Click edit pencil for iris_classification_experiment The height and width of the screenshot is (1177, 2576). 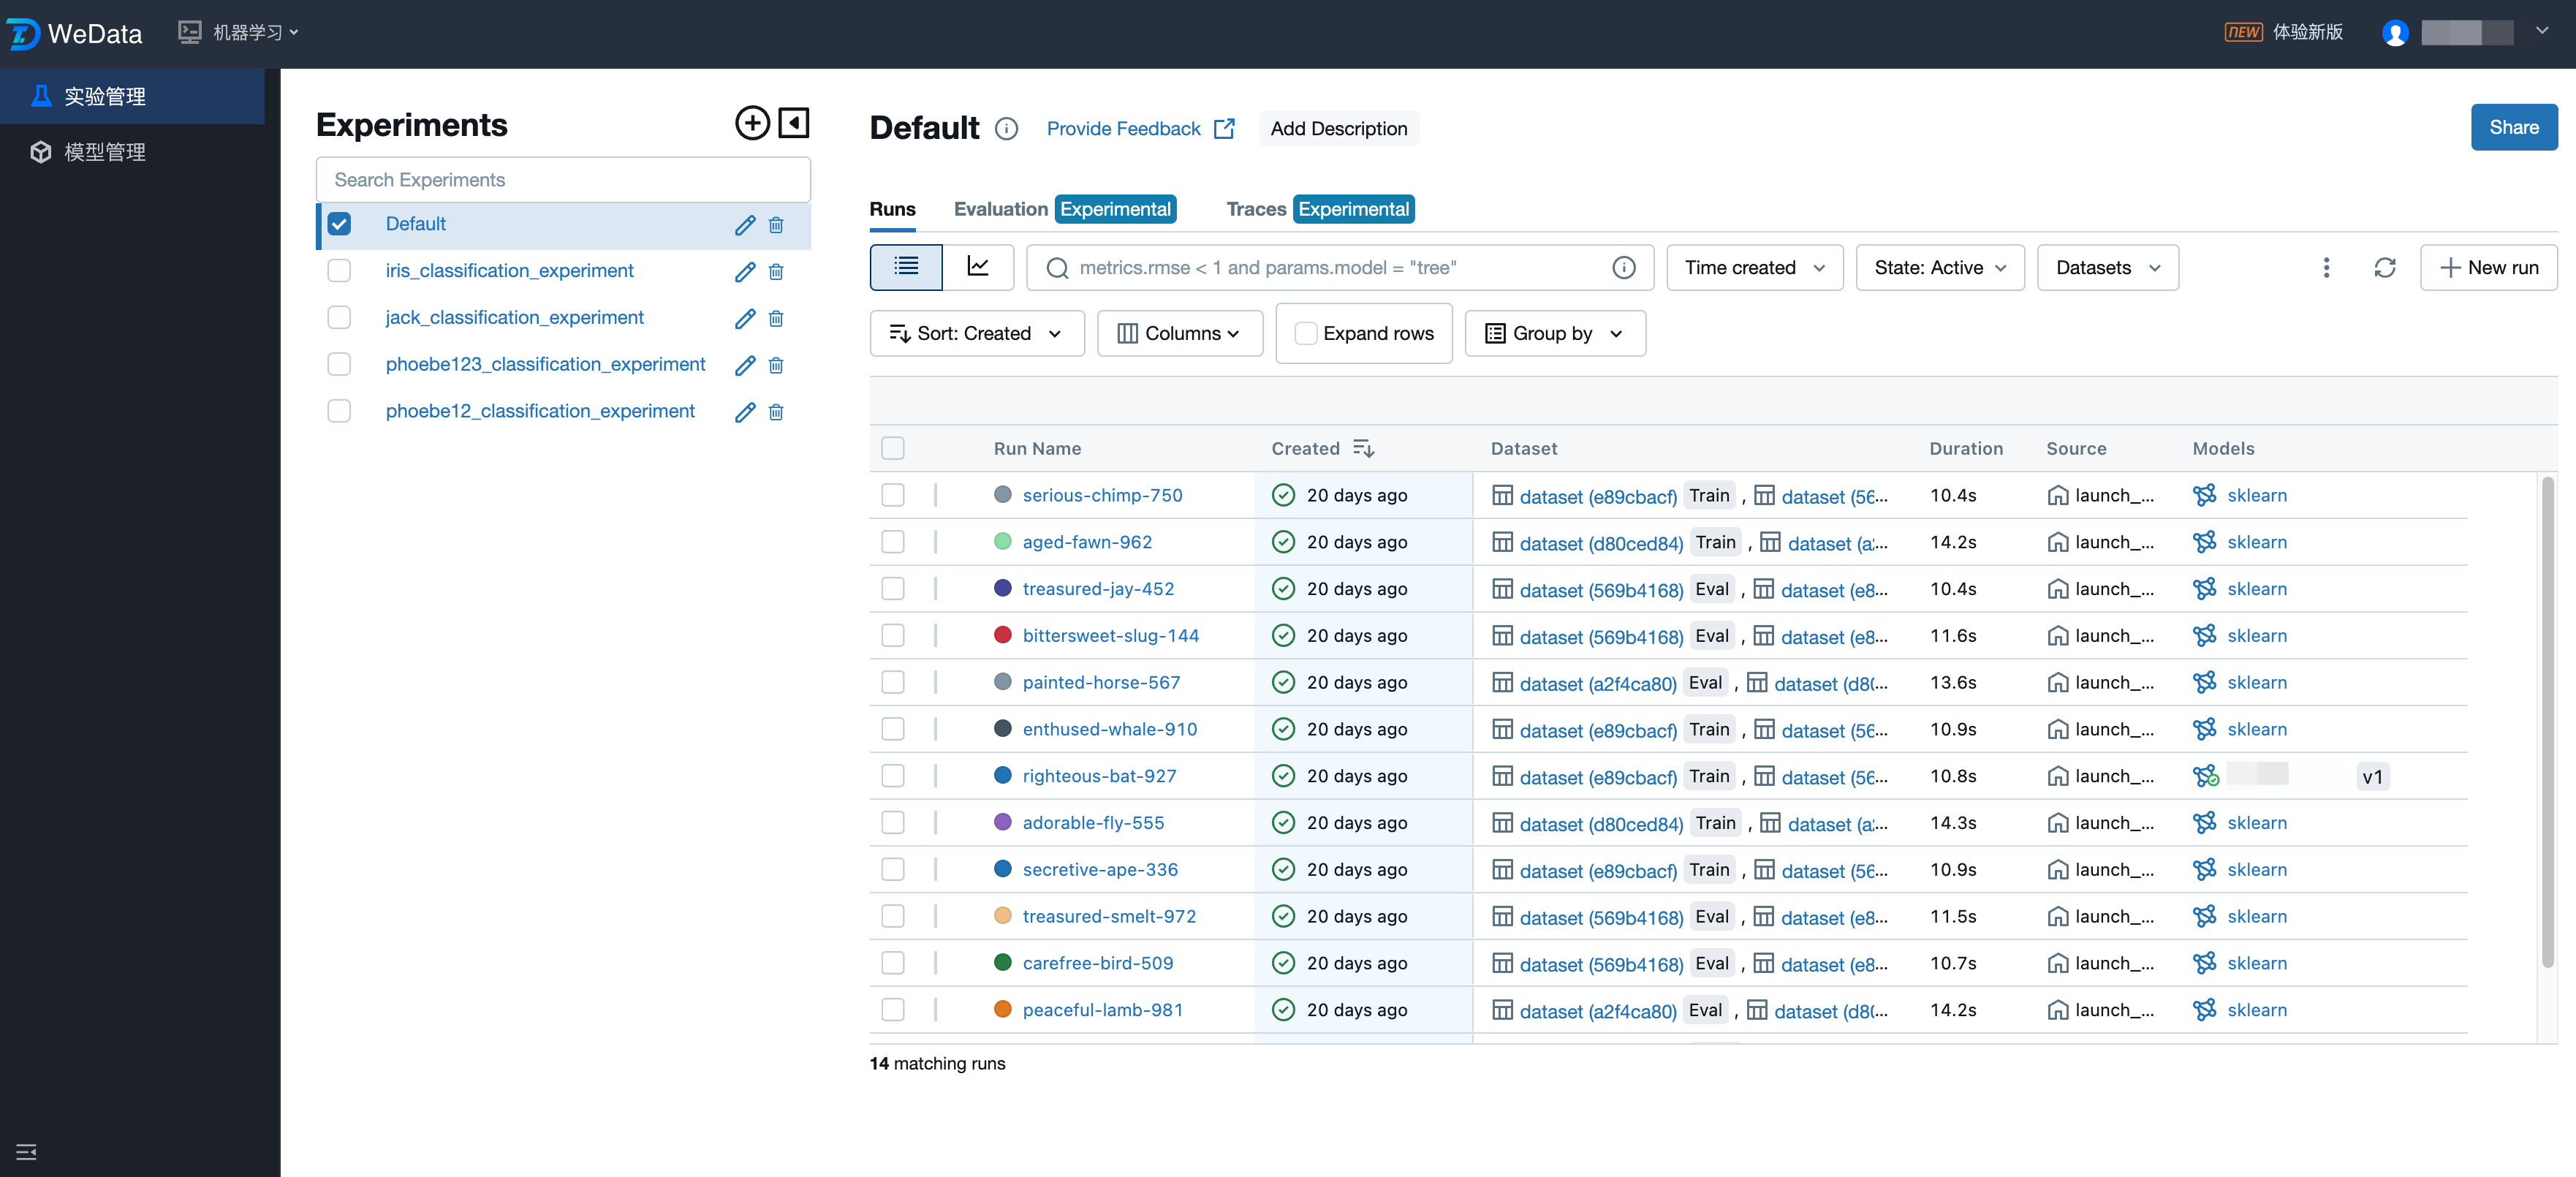(744, 272)
